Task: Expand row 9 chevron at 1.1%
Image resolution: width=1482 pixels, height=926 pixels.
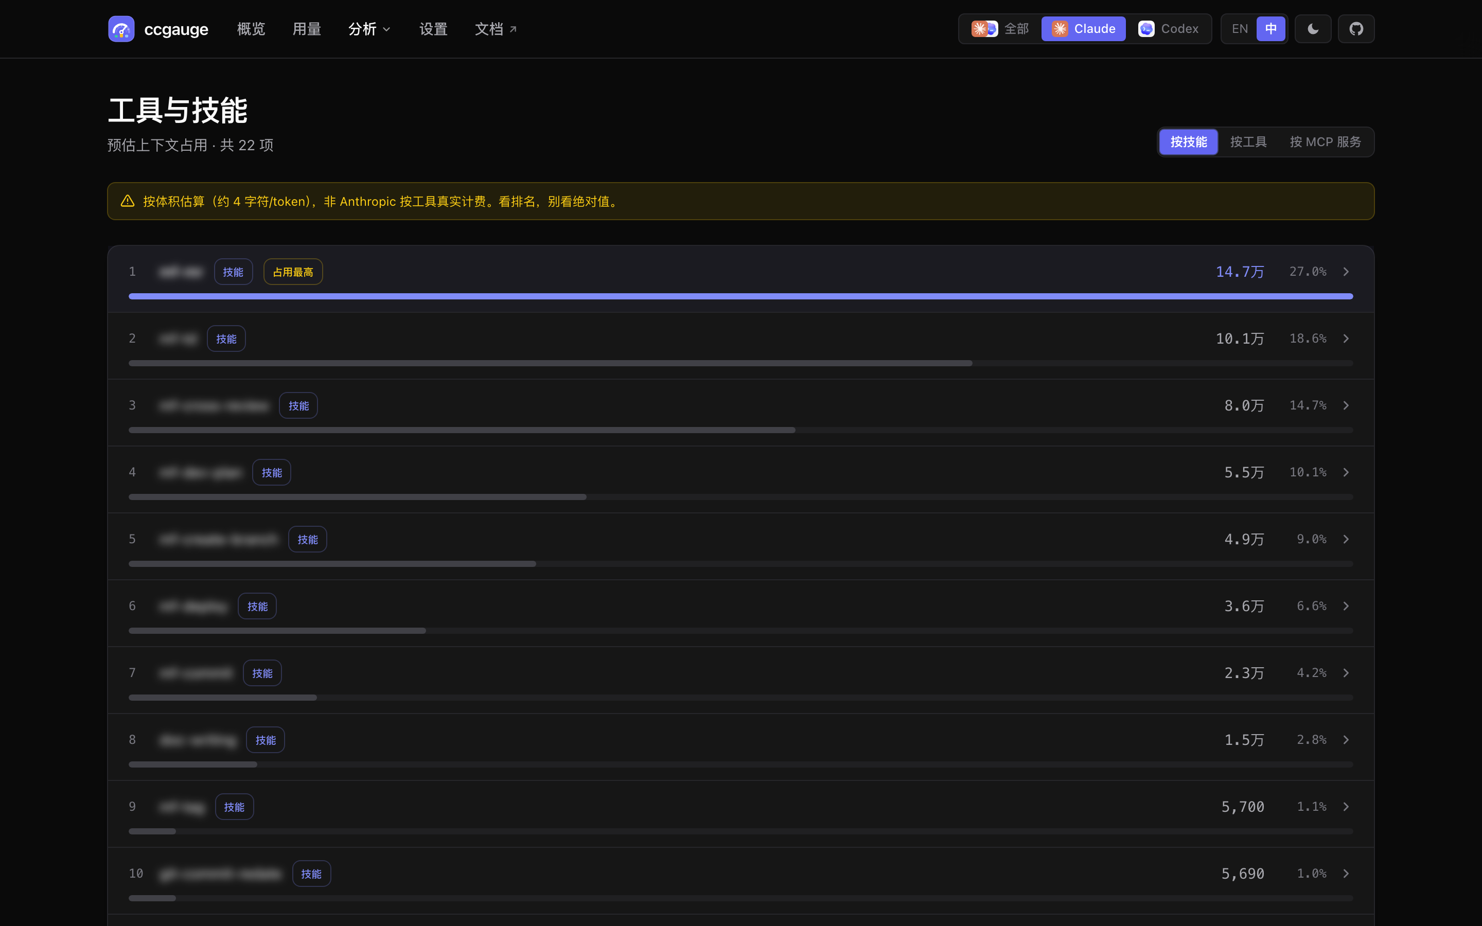Action: (1346, 807)
